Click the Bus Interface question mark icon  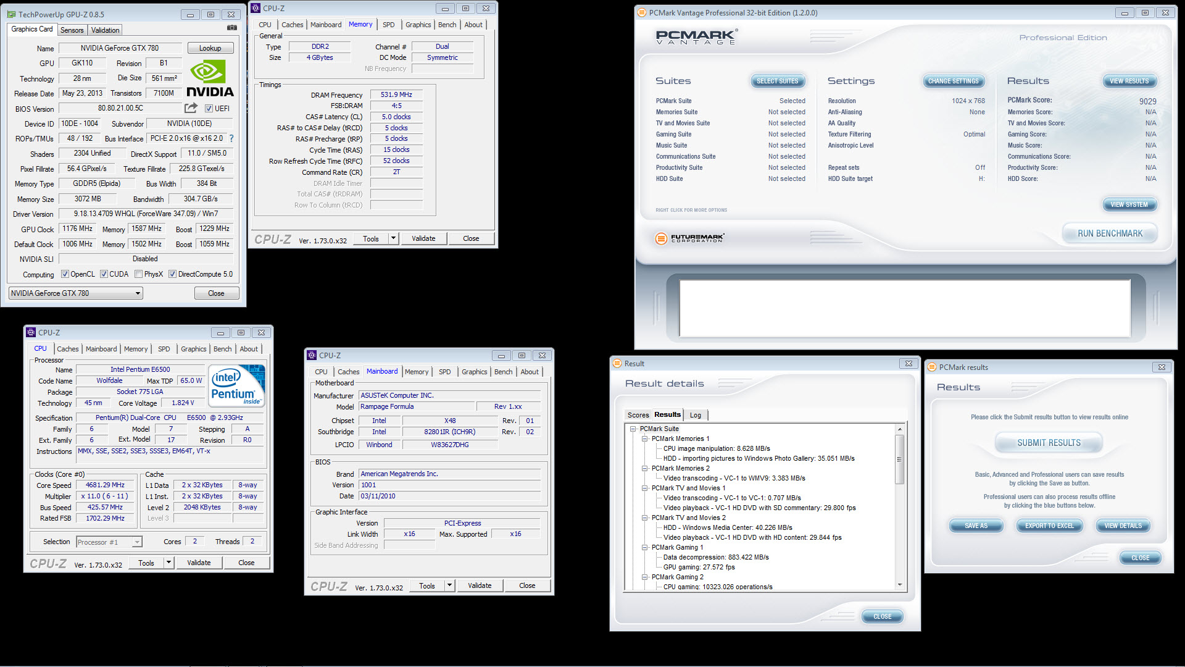pyautogui.click(x=231, y=138)
